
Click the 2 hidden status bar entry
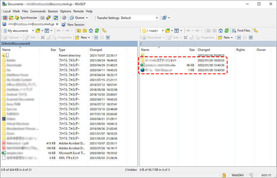[x=131, y=170]
